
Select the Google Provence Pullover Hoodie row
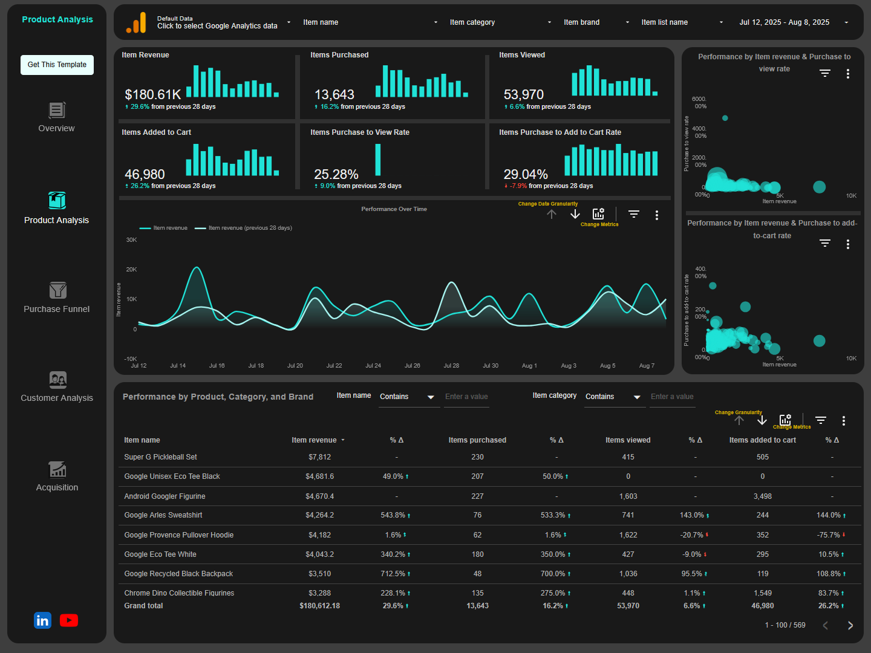tap(489, 535)
